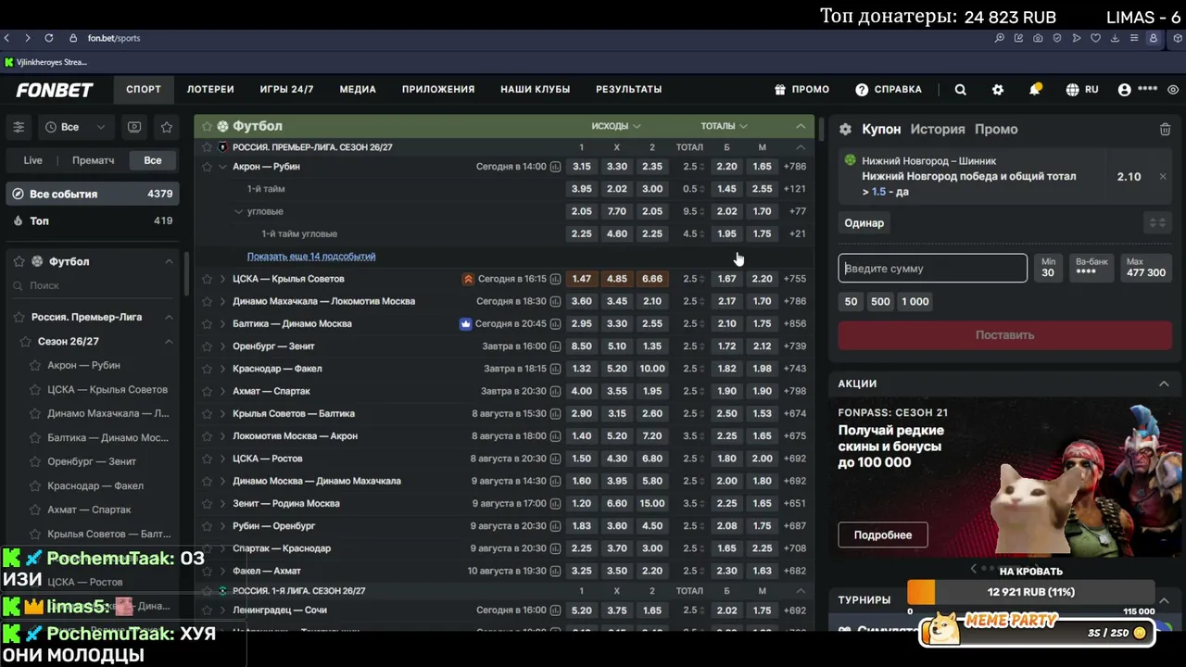Favorite the Зенит — Родина Москва match
This screenshot has height=667, width=1186.
pyautogui.click(x=208, y=504)
